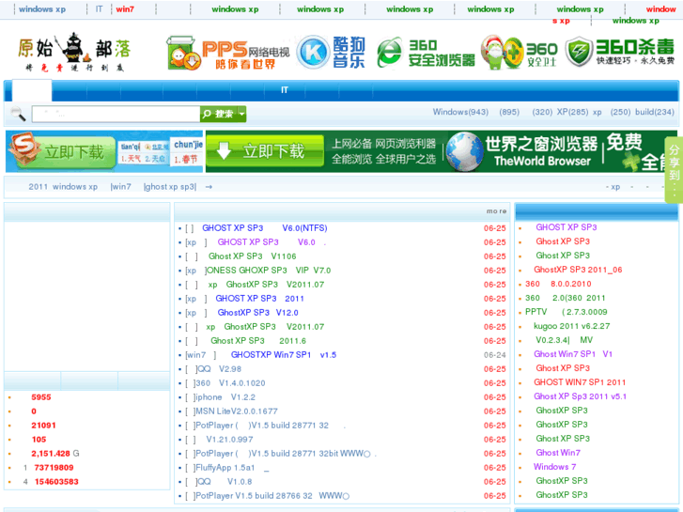Open Ghost XP SP3 V1106 entry
This screenshot has height=512, width=683.
[x=252, y=256]
